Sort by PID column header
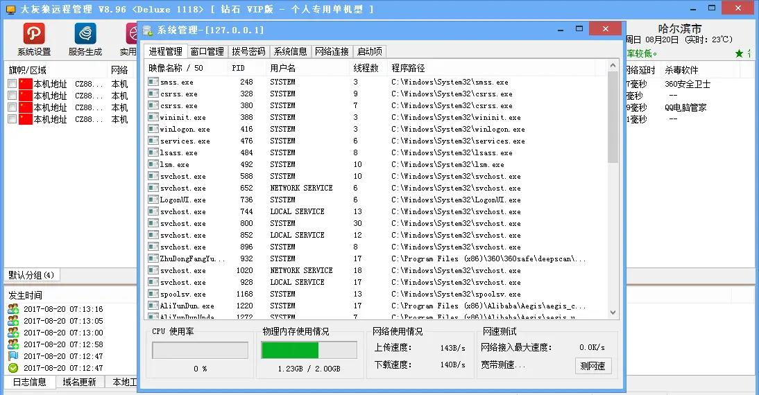The height and width of the screenshot is (395, 759). click(x=247, y=68)
